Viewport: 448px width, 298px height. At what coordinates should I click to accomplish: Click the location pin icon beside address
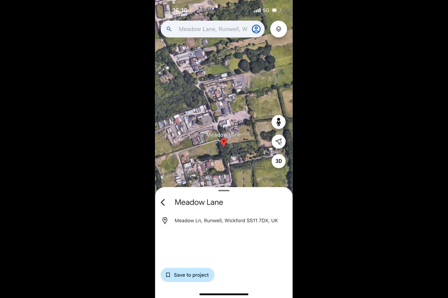click(165, 220)
